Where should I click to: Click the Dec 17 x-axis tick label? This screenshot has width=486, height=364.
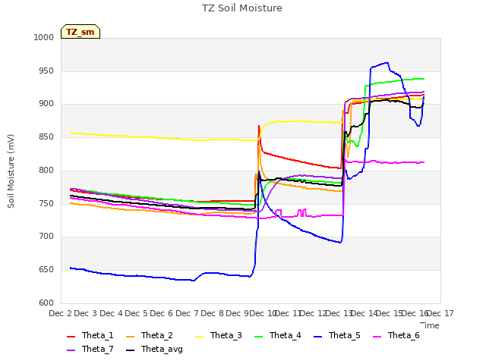point(440,313)
